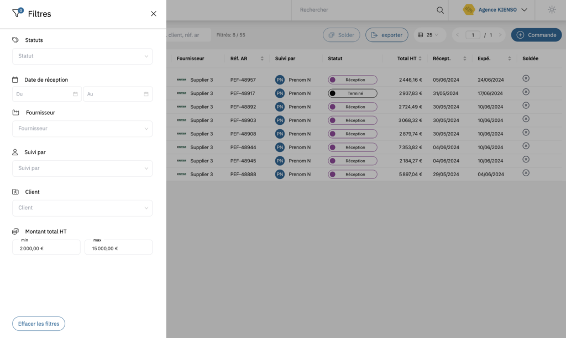Image resolution: width=566 pixels, height=338 pixels.
Task: Click the exporter button
Action: pos(386,34)
